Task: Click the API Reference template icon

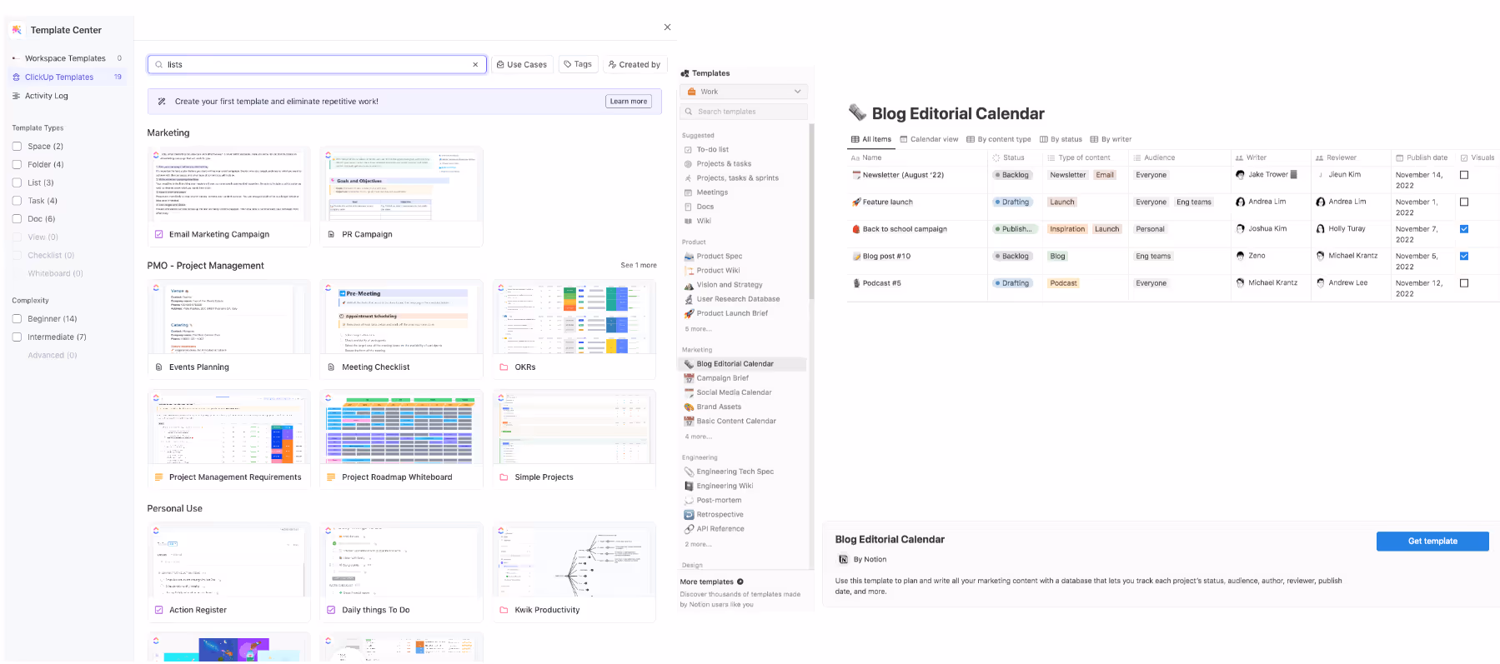Action: point(689,529)
